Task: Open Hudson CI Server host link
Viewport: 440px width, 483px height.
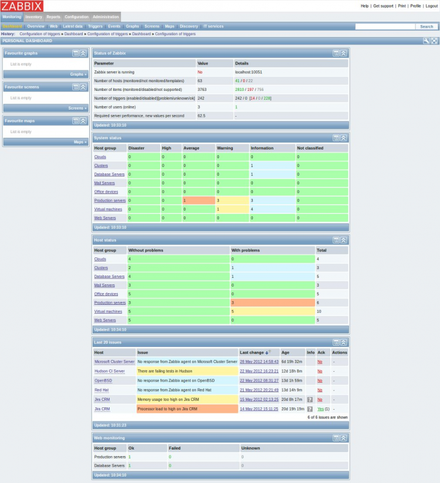Action: tap(110, 371)
